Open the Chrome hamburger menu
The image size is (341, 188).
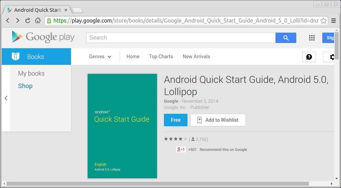(x=334, y=21)
